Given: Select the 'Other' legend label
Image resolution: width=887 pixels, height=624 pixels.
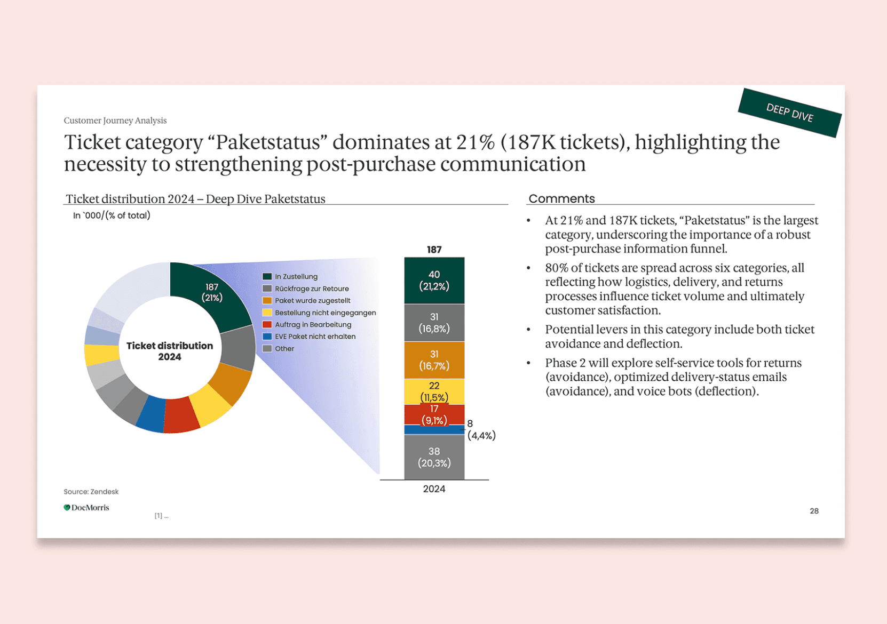Looking at the screenshot, I should pyautogui.click(x=284, y=348).
